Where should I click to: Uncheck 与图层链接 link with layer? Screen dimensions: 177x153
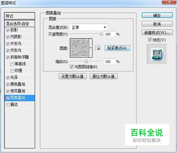pyautogui.click(x=72, y=67)
